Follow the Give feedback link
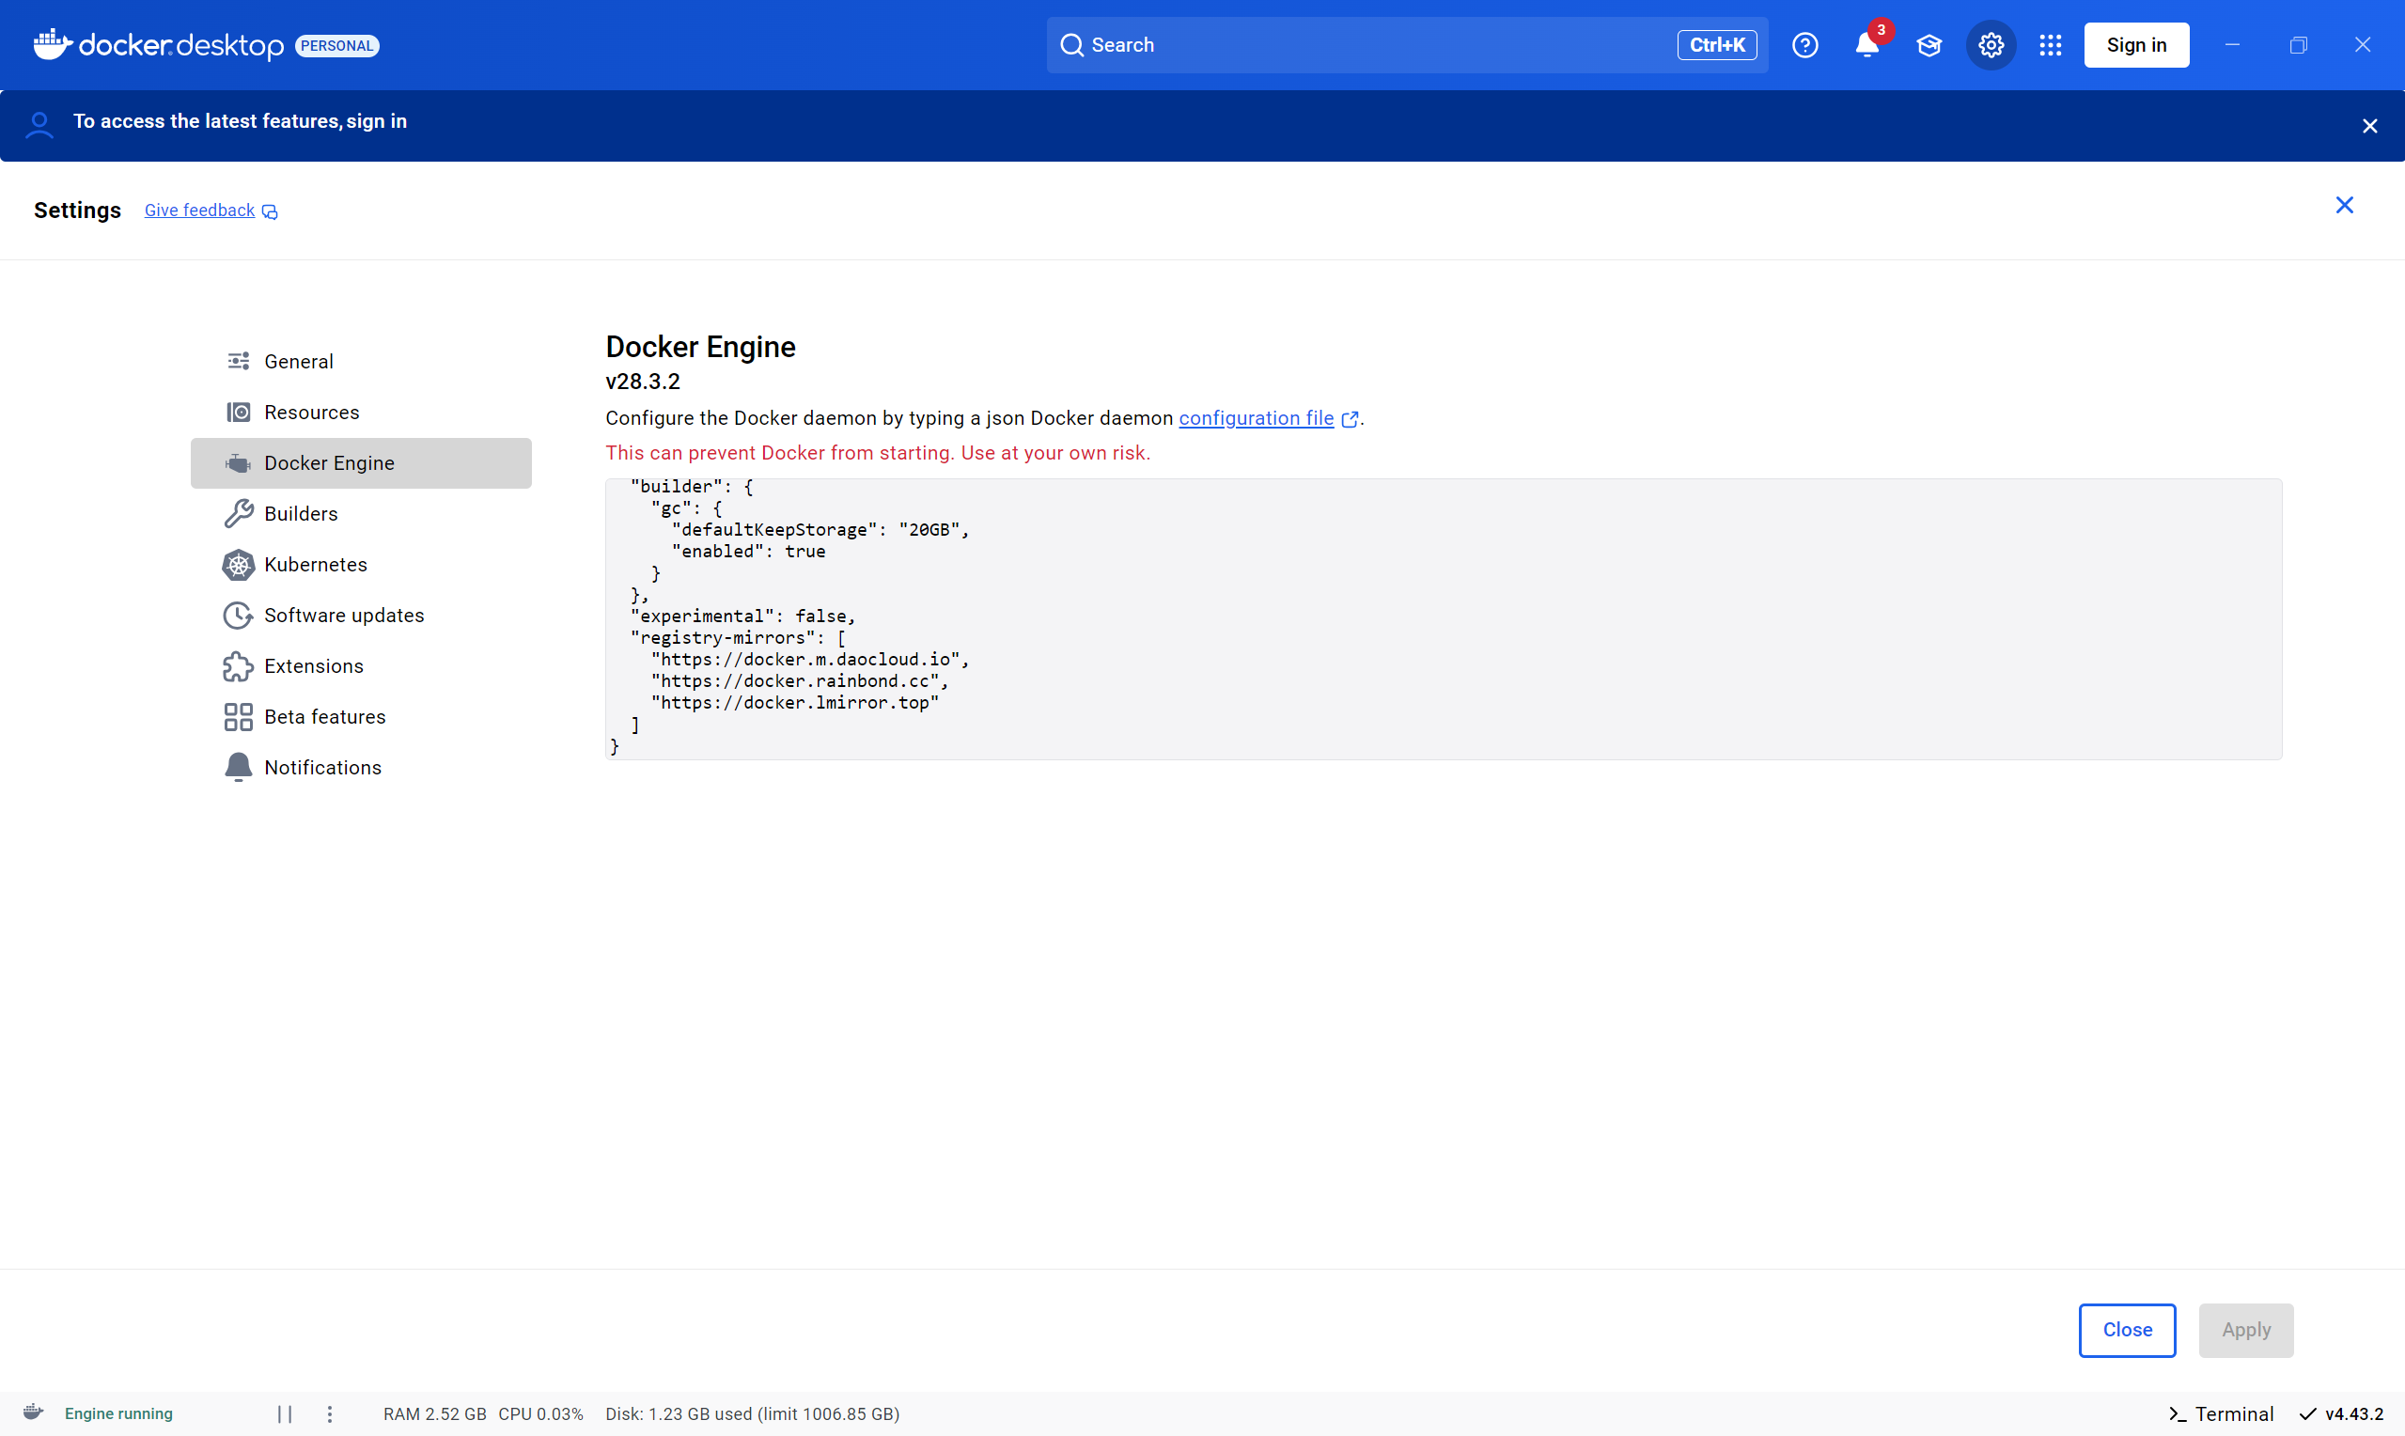Screen dimensions: 2405x1436 click(x=199, y=211)
